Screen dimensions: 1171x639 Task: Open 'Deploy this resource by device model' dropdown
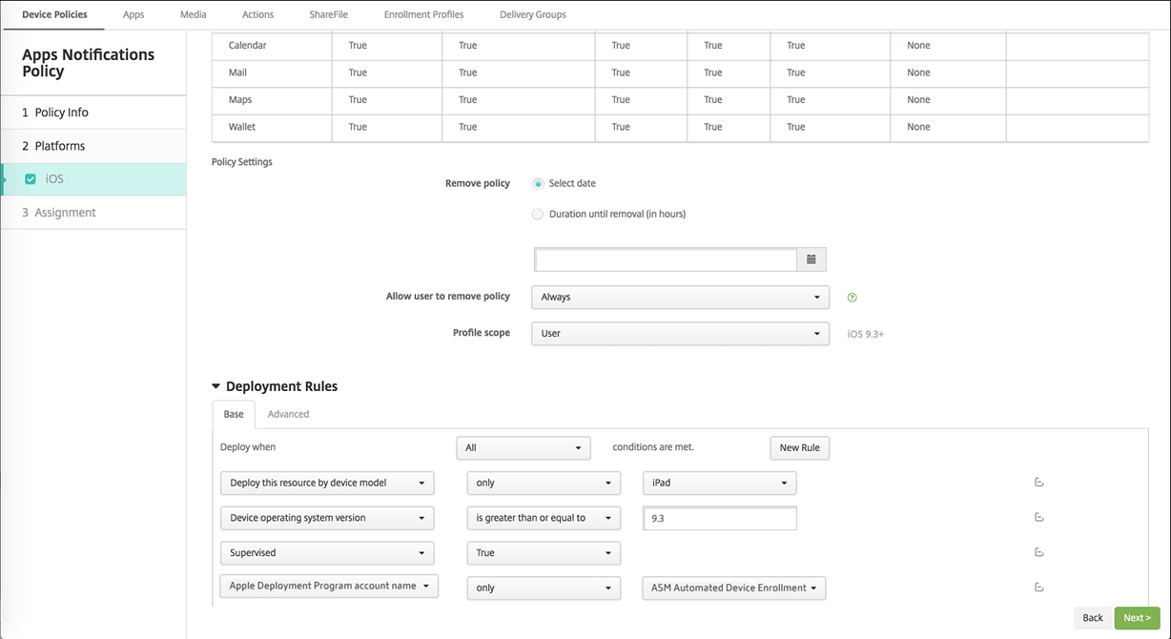pos(327,483)
